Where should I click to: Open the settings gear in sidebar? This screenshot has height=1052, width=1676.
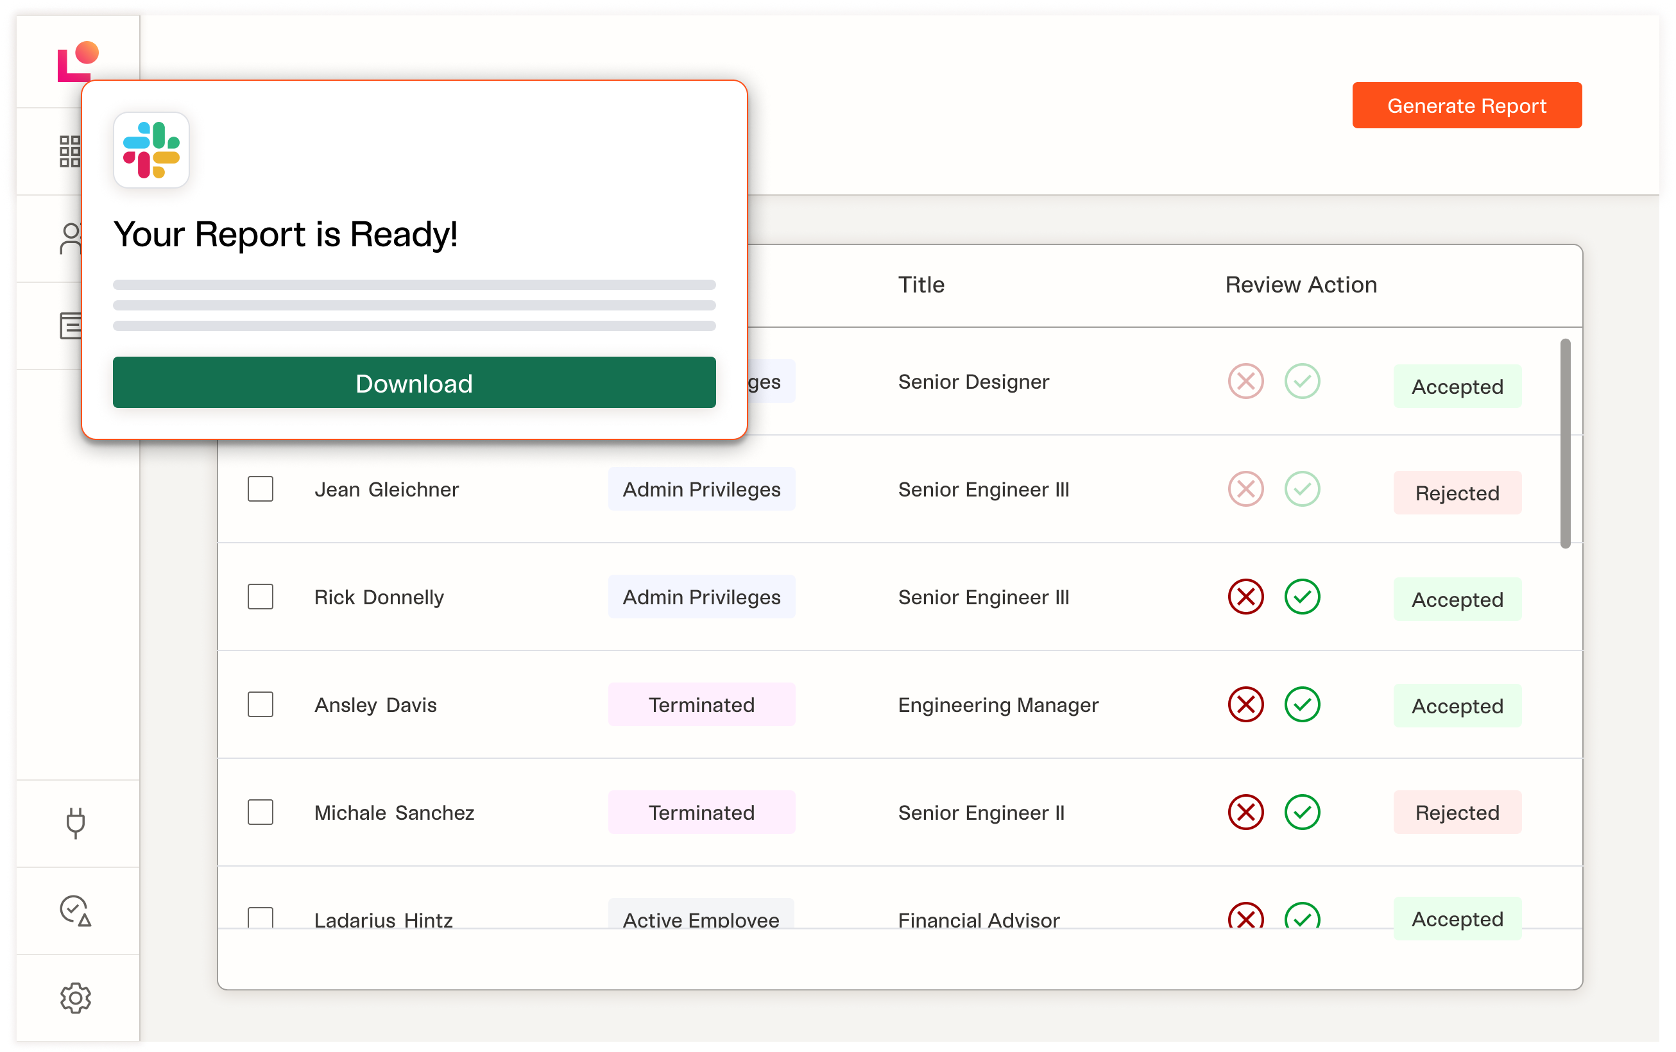[75, 997]
